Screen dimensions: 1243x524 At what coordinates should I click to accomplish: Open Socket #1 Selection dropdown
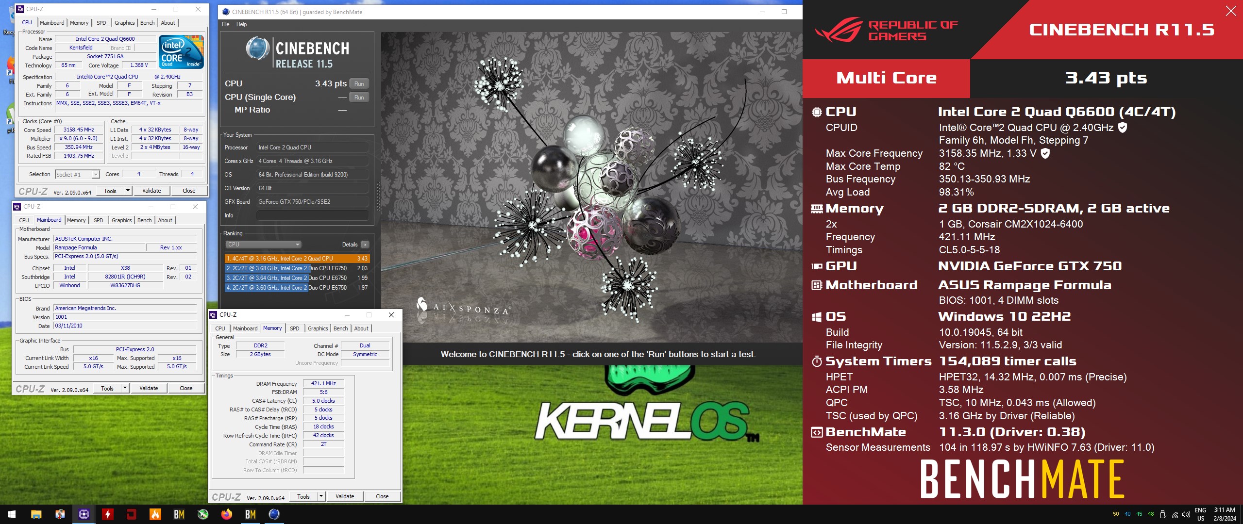click(77, 175)
